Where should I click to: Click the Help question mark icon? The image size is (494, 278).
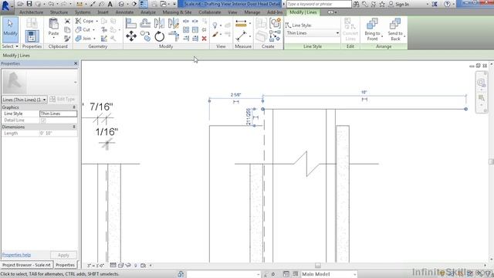[447, 4]
